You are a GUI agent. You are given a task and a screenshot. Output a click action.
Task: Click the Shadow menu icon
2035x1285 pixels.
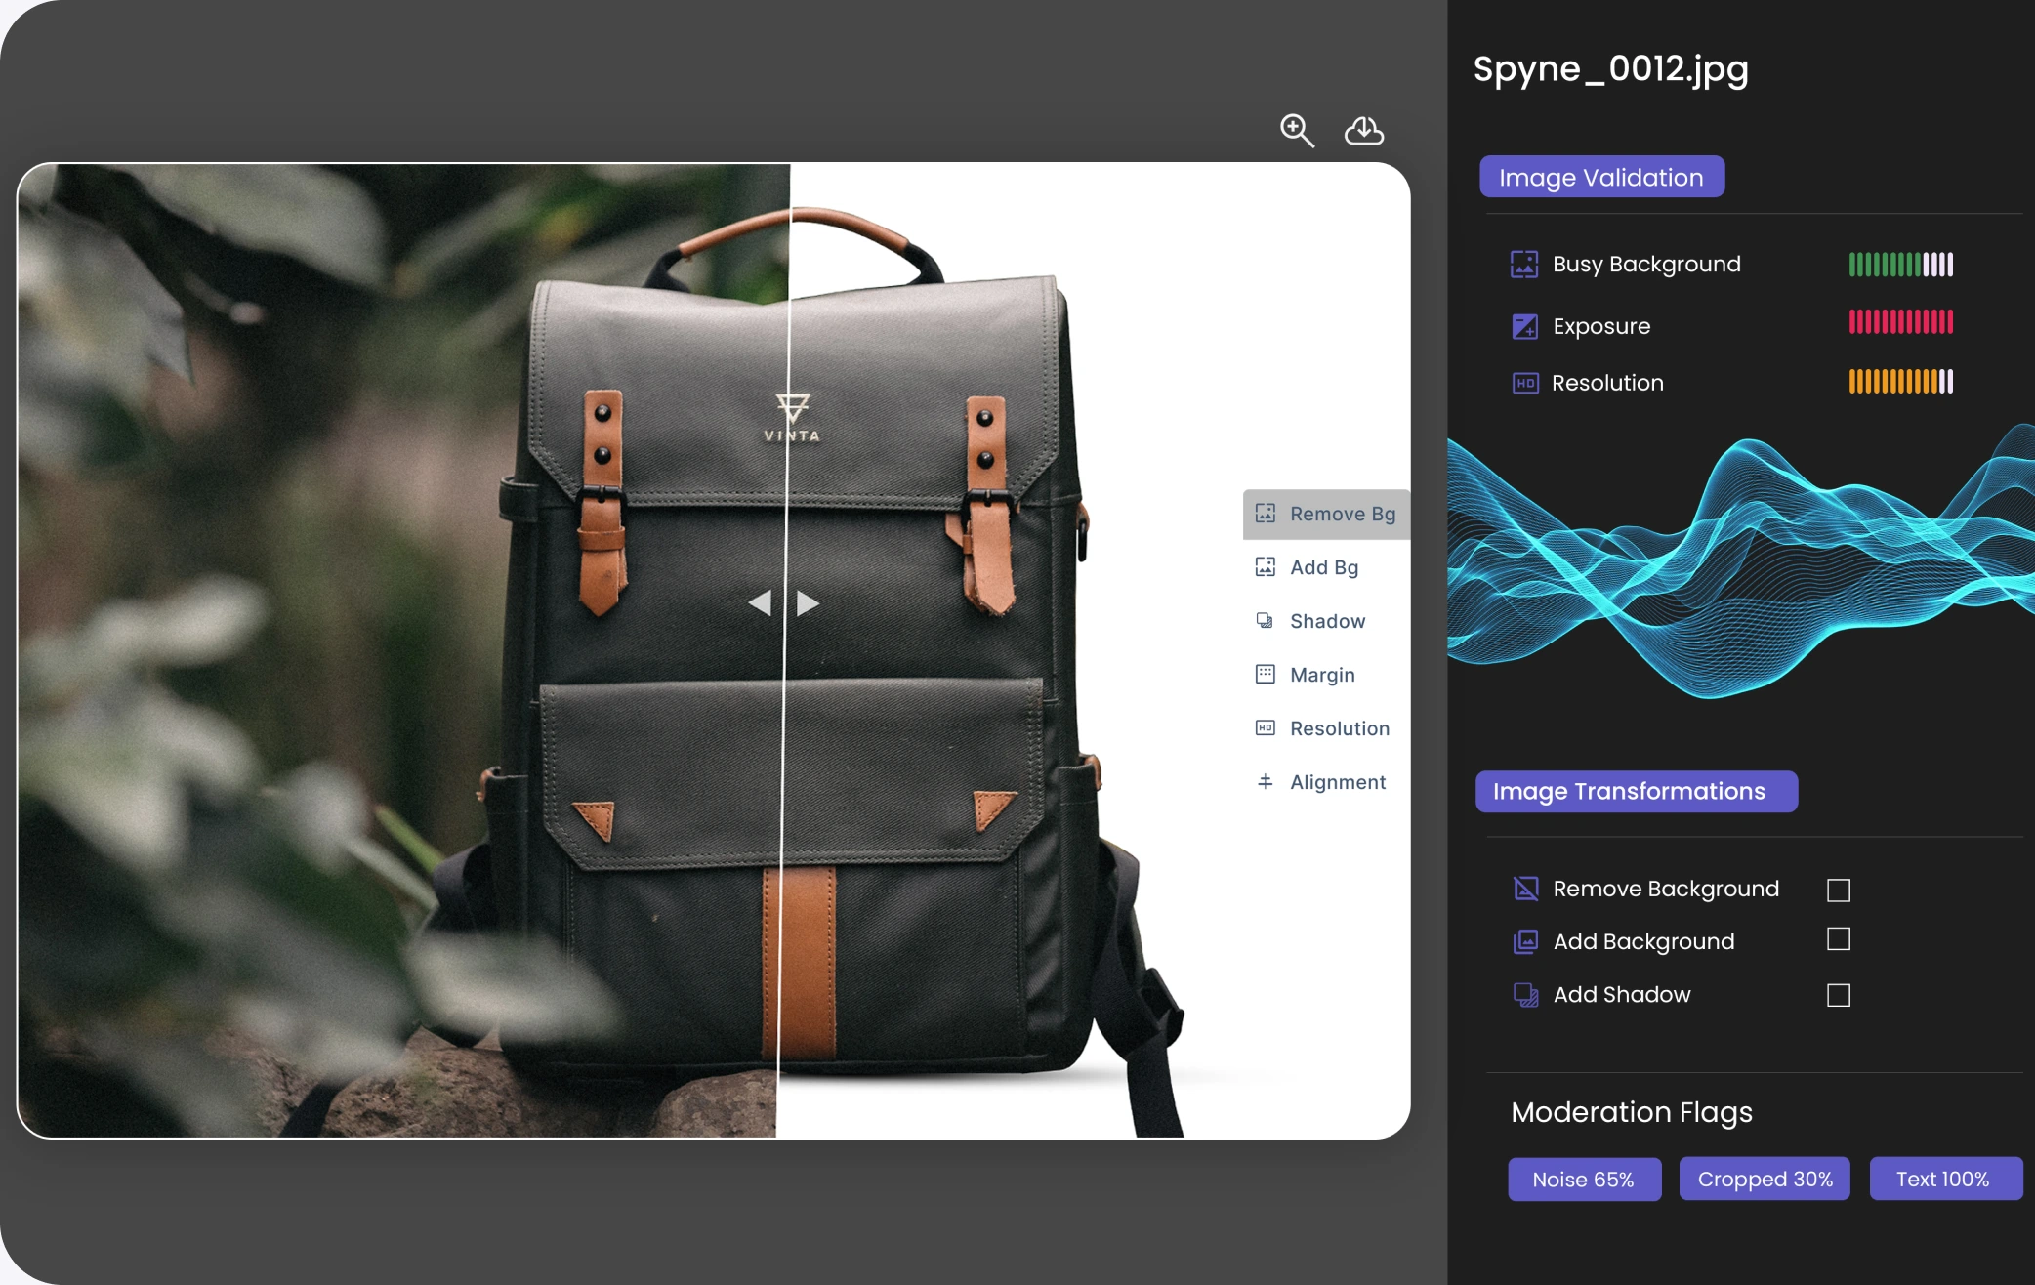[1265, 620]
